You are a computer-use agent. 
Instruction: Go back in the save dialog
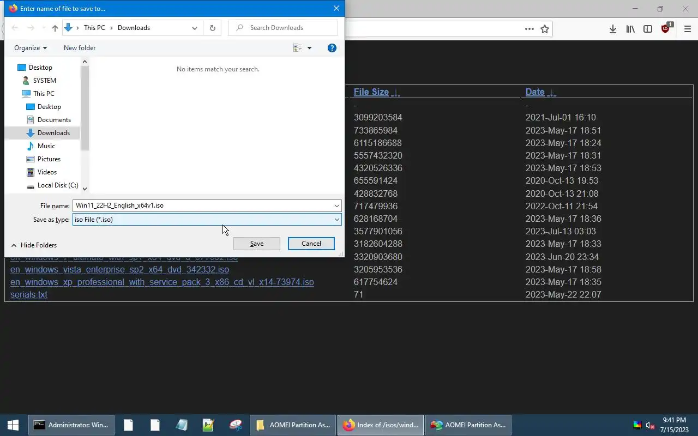coord(15,28)
